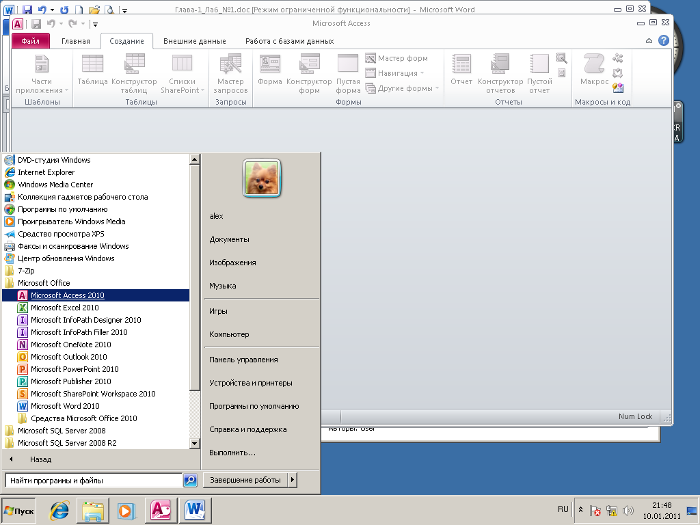Screen dimensions: 700x525
Task: Click the Access Save icon in quick toolbar
Action: (36, 24)
